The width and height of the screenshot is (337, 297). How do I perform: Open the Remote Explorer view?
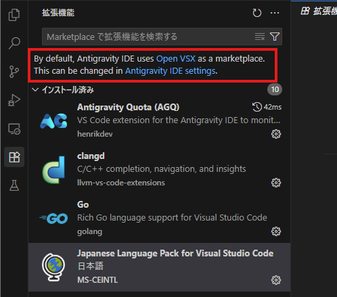(14, 129)
